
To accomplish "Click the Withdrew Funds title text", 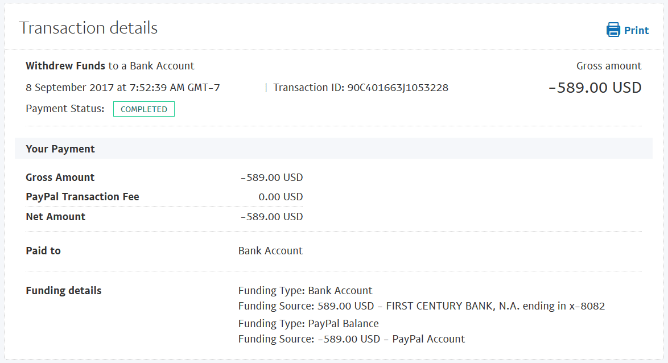I will coord(65,66).
